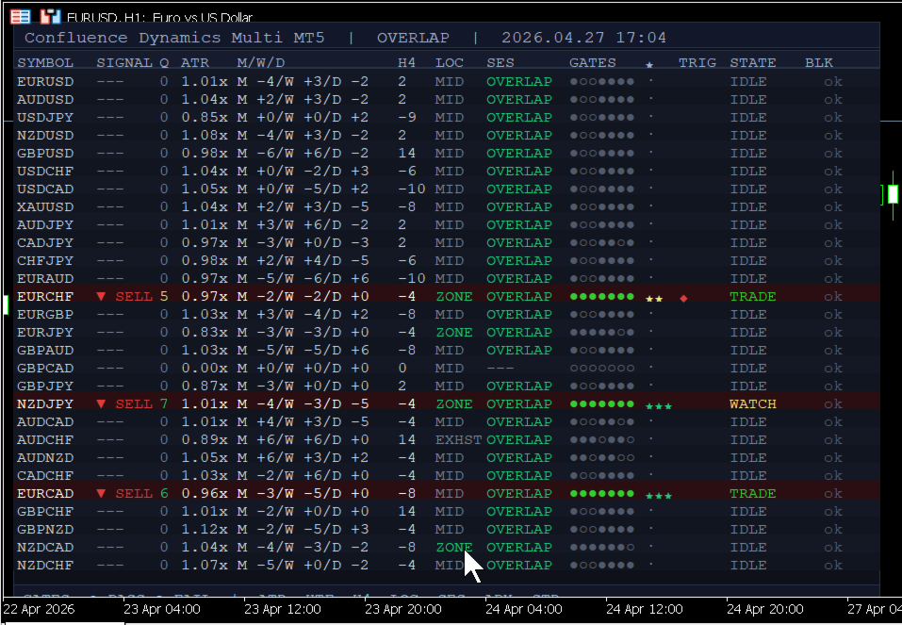Click the EXHST location in the AUDCHF row
This screenshot has width=902, height=625.
(458, 439)
